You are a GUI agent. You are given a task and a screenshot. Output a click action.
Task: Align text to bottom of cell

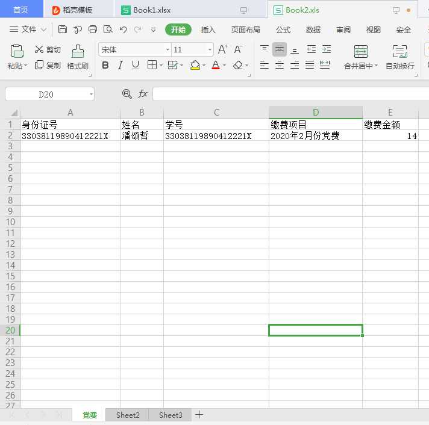pos(295,49)
